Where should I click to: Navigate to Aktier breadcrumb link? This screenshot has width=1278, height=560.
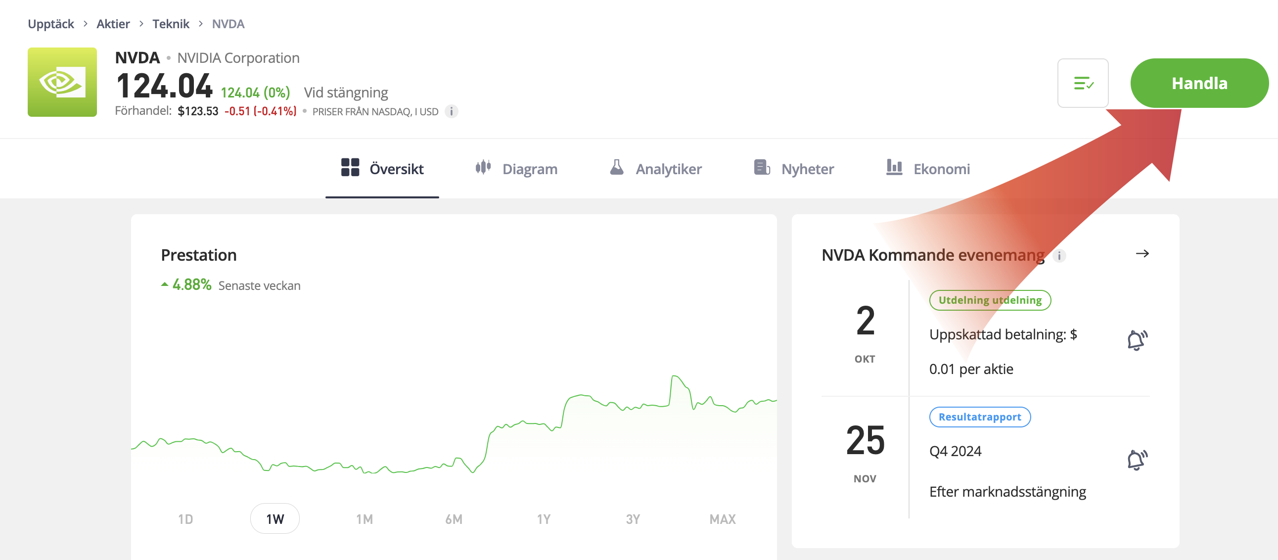113,24
